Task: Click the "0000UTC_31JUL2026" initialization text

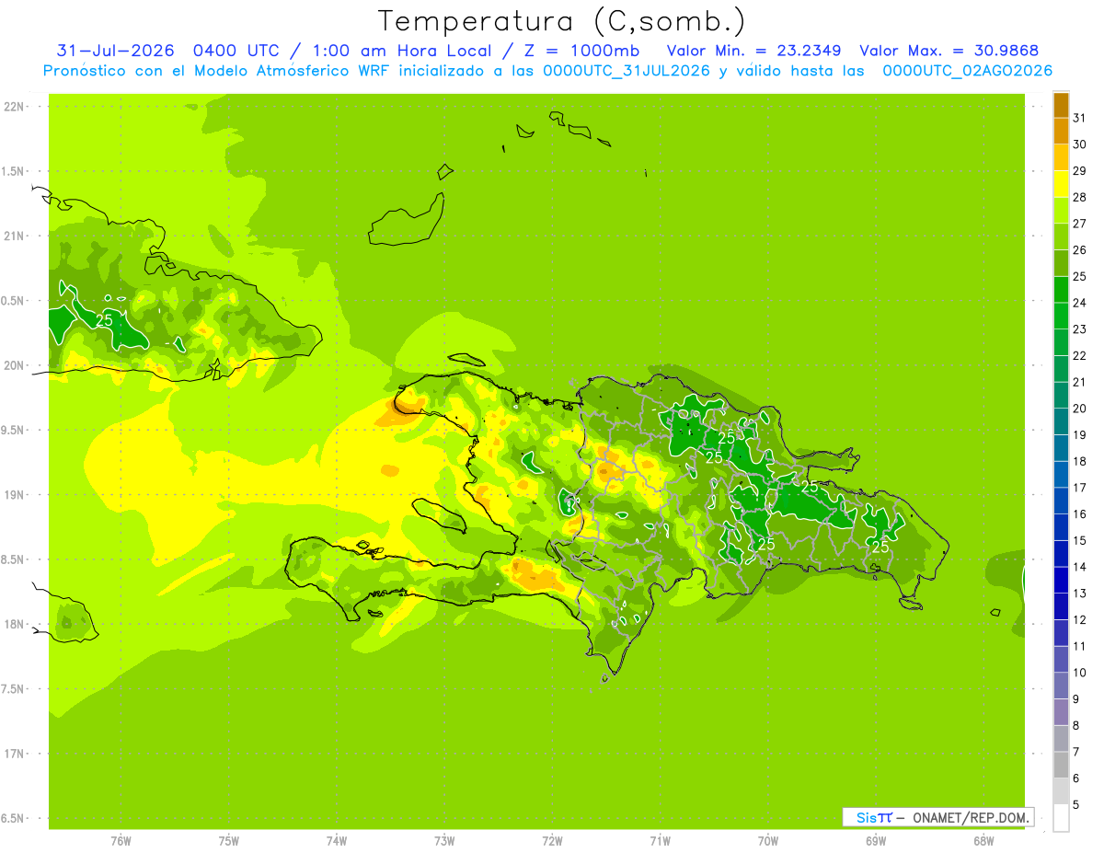Action: [x=627, y=71]
